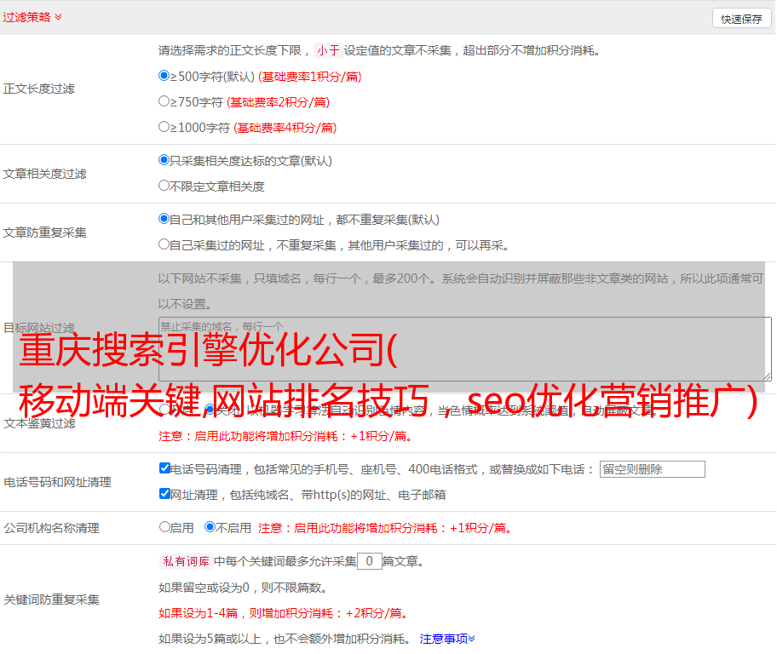Click the article count field showing 0
777x654 pixels.
[x=369, y=561]
